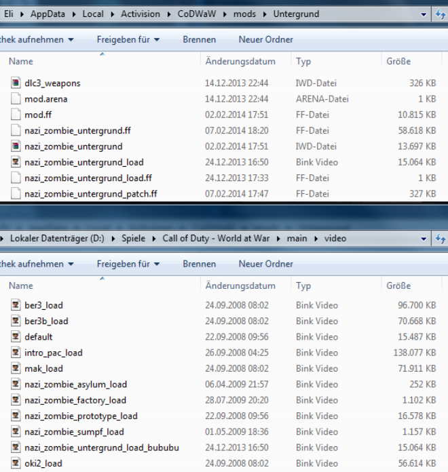Navigate to AppData in the breadcrumb

click(48, 14)
